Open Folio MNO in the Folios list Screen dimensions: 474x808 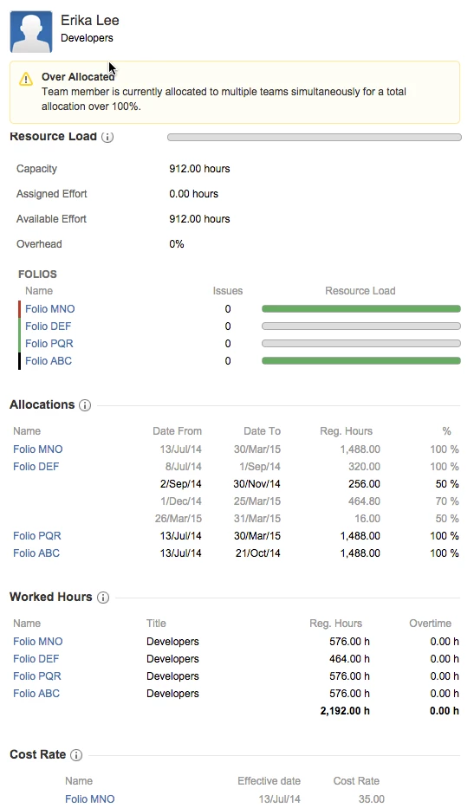[x=50, y=309]
